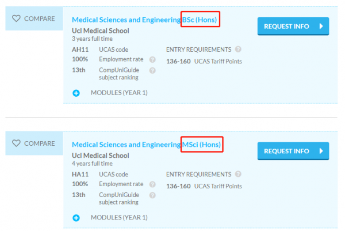Click help icon by BSc CompUniGuide ranking
The image size is (345, 231).
click(x=152, y=70)
